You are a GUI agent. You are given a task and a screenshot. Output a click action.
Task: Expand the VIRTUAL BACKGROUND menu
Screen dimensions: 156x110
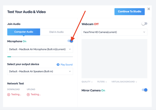(x=124, y=82)
